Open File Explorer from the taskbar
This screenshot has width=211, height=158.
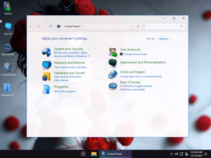(x=94, y=154)
